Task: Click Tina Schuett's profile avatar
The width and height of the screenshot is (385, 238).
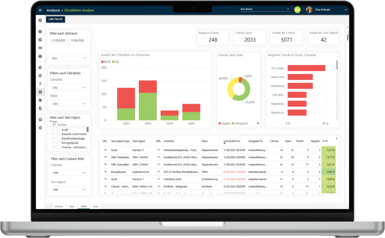Action: pyautogui.click(x=309, y=10)
